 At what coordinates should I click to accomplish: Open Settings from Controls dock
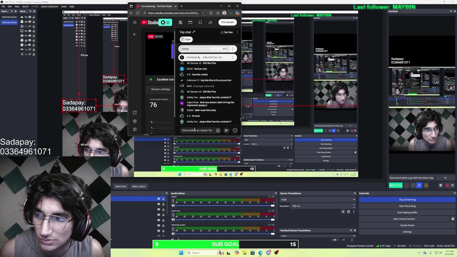tap(407, 232)
